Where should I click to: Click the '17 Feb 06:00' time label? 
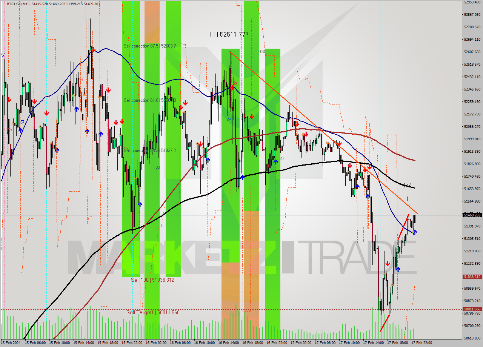pyautogui.click(x=325, y=343)
